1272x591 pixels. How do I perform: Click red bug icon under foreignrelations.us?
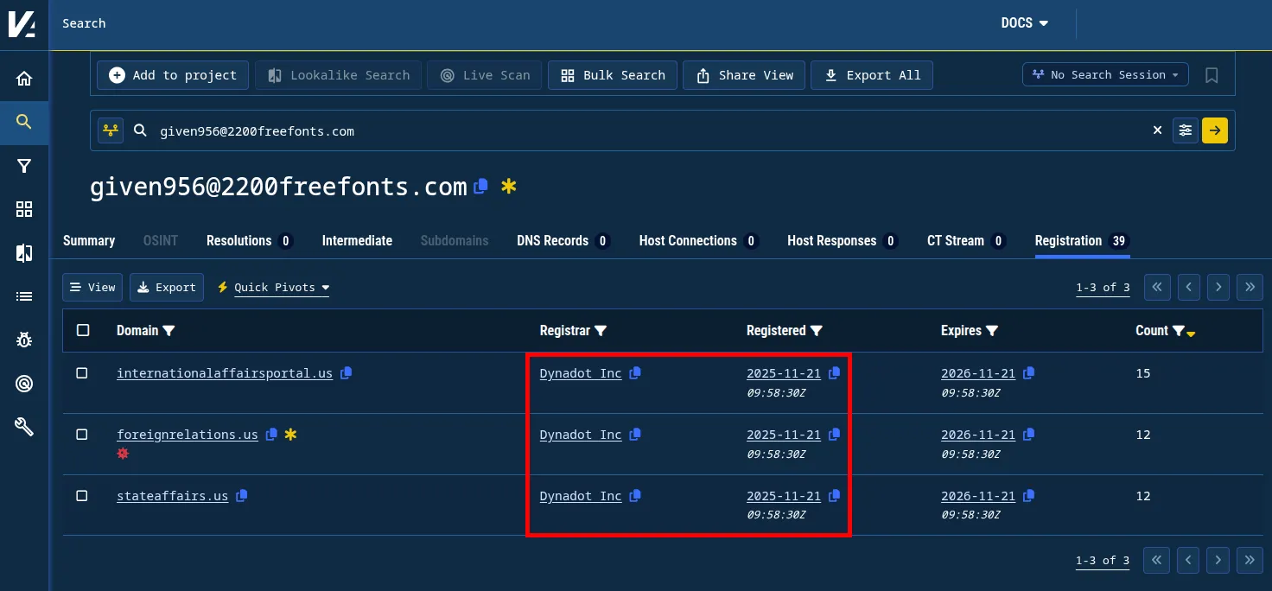tap(123, 454)
